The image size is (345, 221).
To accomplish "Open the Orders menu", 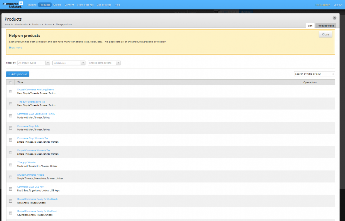I will pos(57,5).
